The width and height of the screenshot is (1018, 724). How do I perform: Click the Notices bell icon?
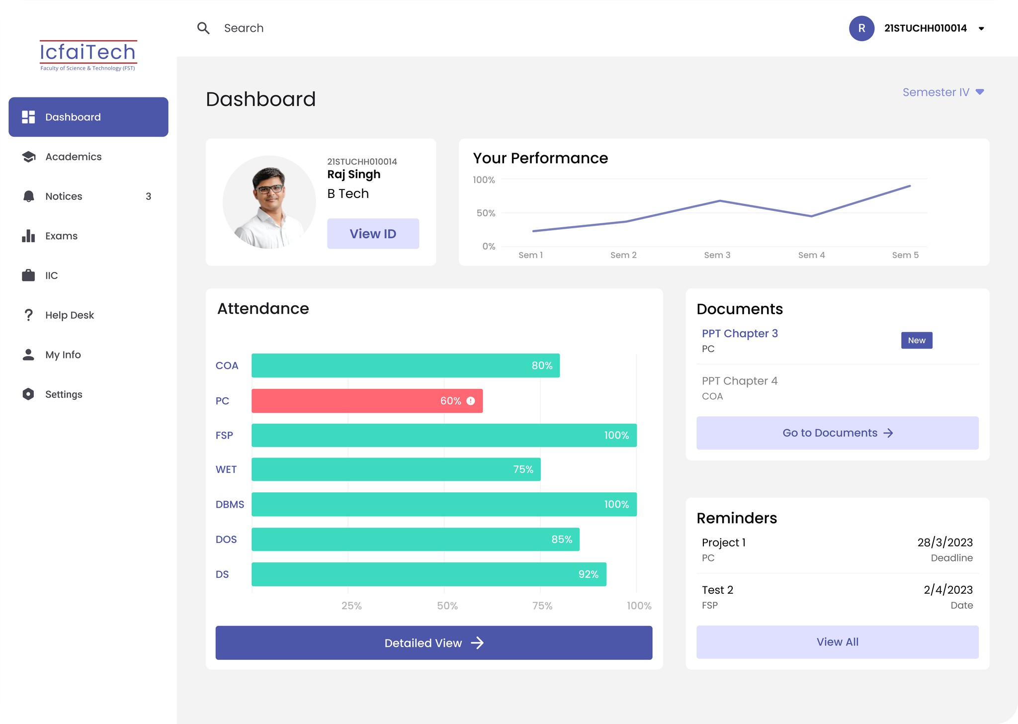pyautogui.click(x=28, y=196)
